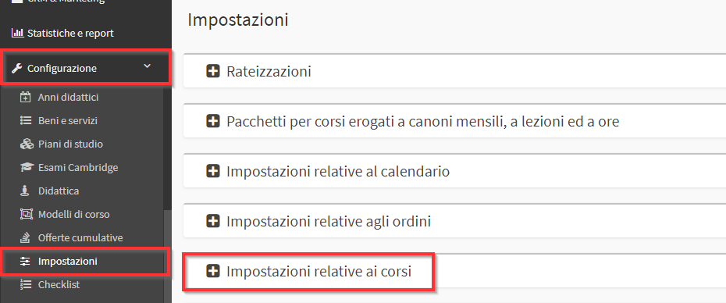
Task: Expand Impostazioni relative agli ordini plus icon
Action: coord(212,222)
